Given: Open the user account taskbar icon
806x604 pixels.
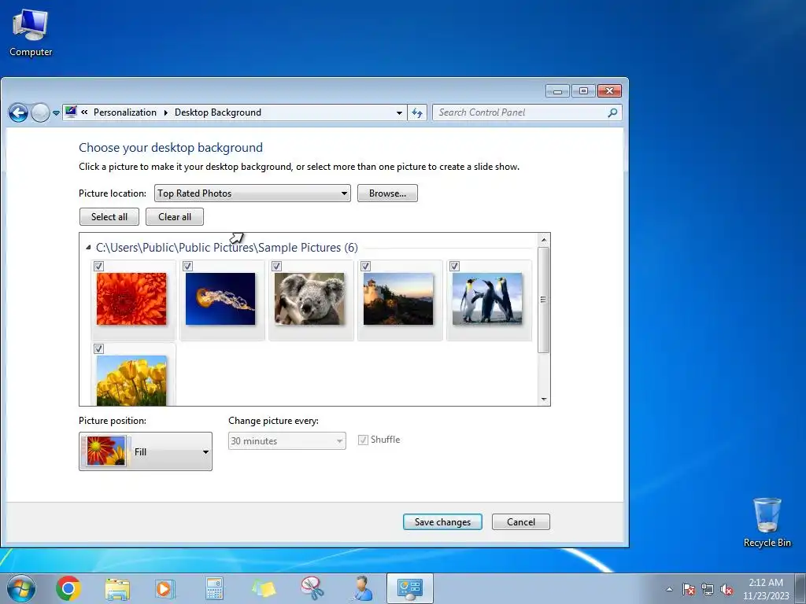Looking at the screenshot, I should click(361, 588).
